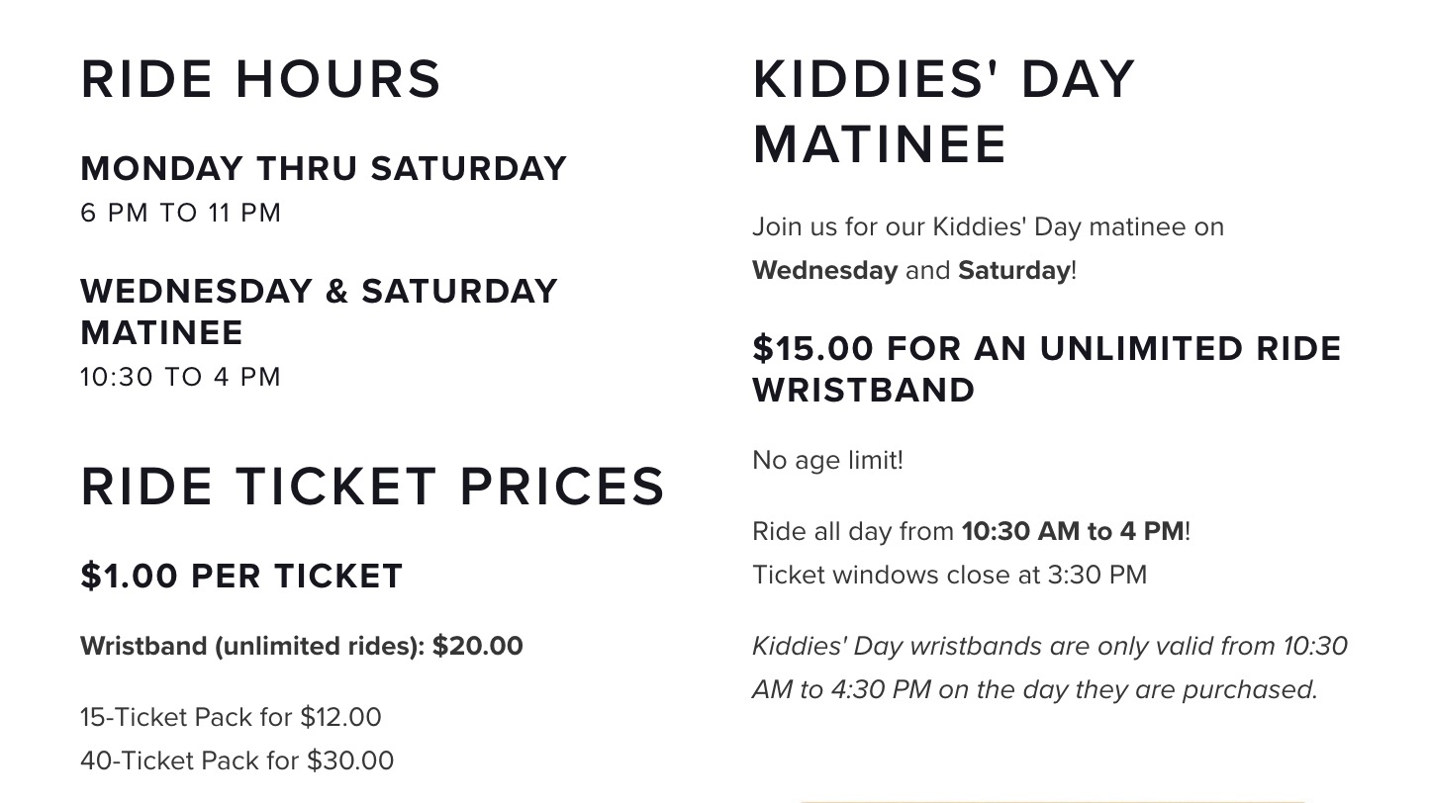
Task: Click the bold Saturday word in intro
Action: pyautogui.click(x=1014, y=270)
